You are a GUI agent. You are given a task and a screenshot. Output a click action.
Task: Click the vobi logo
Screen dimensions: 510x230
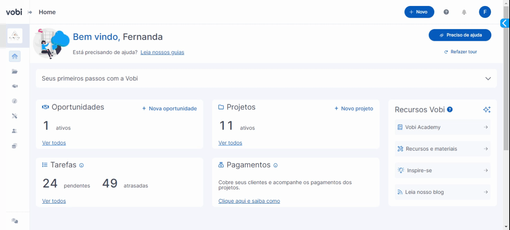click(14, 12)
